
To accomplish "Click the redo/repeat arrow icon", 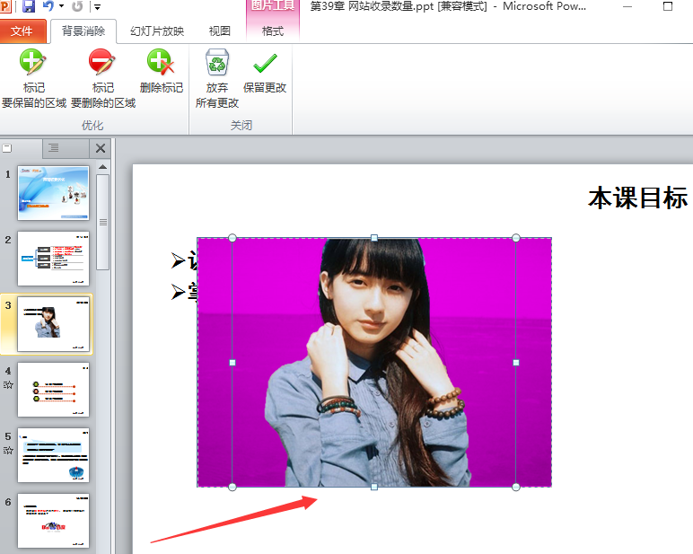I will (77, 6).
